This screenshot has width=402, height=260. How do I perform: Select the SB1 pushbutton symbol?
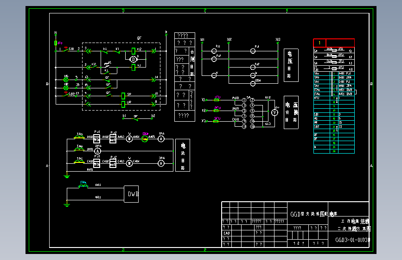(66, 50)
